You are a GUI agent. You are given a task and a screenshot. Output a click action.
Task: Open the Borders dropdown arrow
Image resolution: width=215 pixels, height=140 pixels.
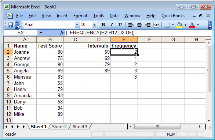[173, 25]
